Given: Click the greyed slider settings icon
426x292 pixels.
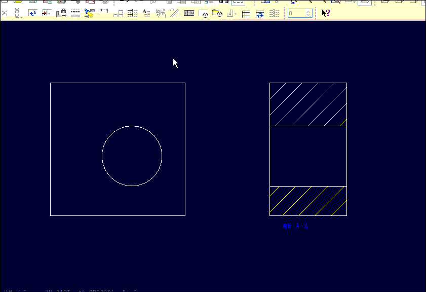Looking at the screenshot, I should point(274,13).
